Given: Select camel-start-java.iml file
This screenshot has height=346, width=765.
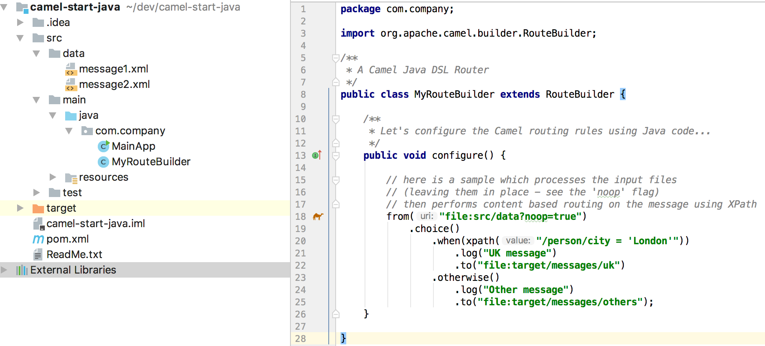Looking at the screenshot, I should click(95, 223).
